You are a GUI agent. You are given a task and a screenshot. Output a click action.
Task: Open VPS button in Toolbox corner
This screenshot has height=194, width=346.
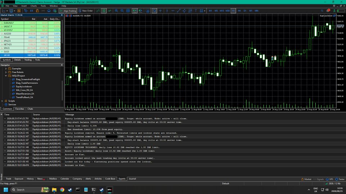click(x=329, y=179)
